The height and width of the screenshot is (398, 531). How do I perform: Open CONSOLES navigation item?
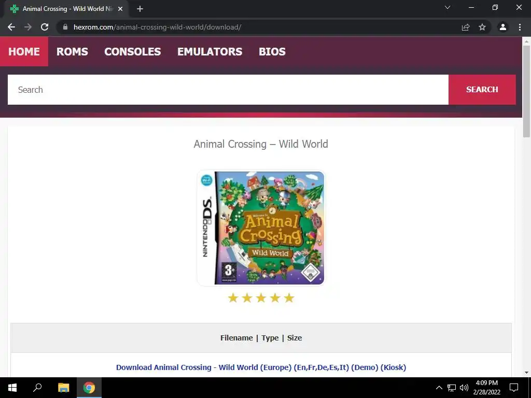(132, 51)
